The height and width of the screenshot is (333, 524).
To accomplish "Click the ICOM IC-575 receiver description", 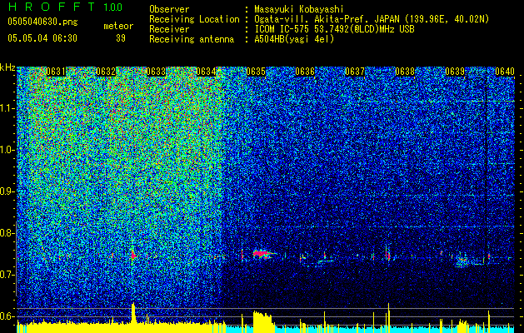I will [x=334, y=29].
